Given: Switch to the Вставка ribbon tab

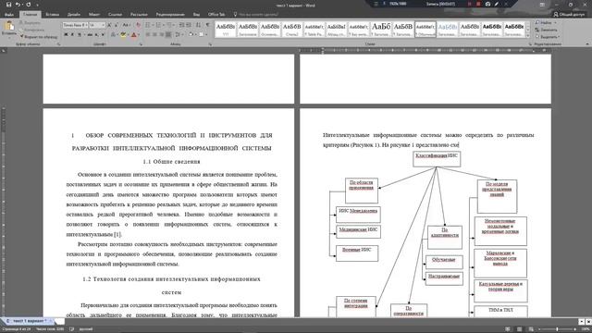Looking at the screenshot, I should (x=52, y=15).
